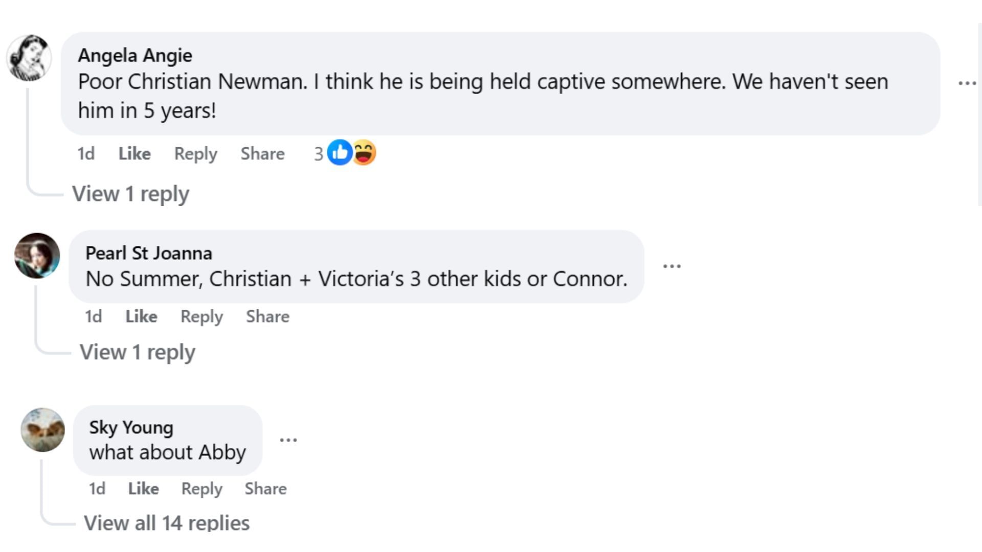Click the 1d timestamp on Sky Young's comment
The height and width of the screenshot is (552, 982).
click(x=97, y=489)
